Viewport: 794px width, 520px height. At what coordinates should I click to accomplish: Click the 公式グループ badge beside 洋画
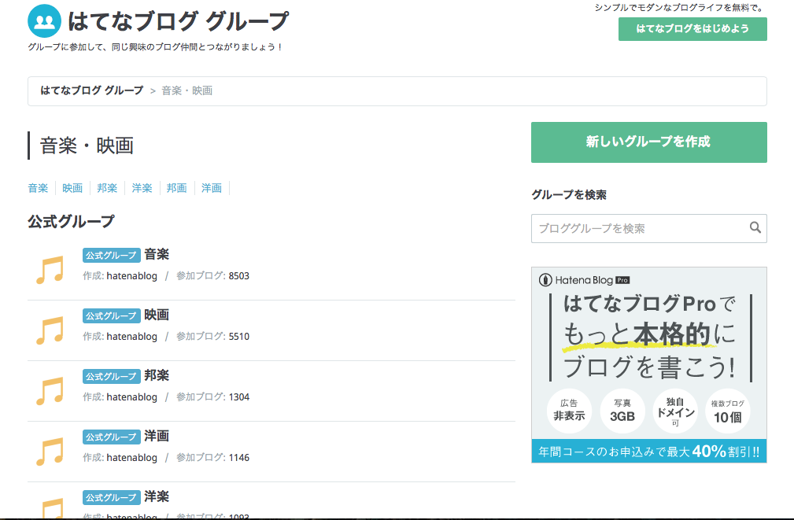tap(112, 437)
